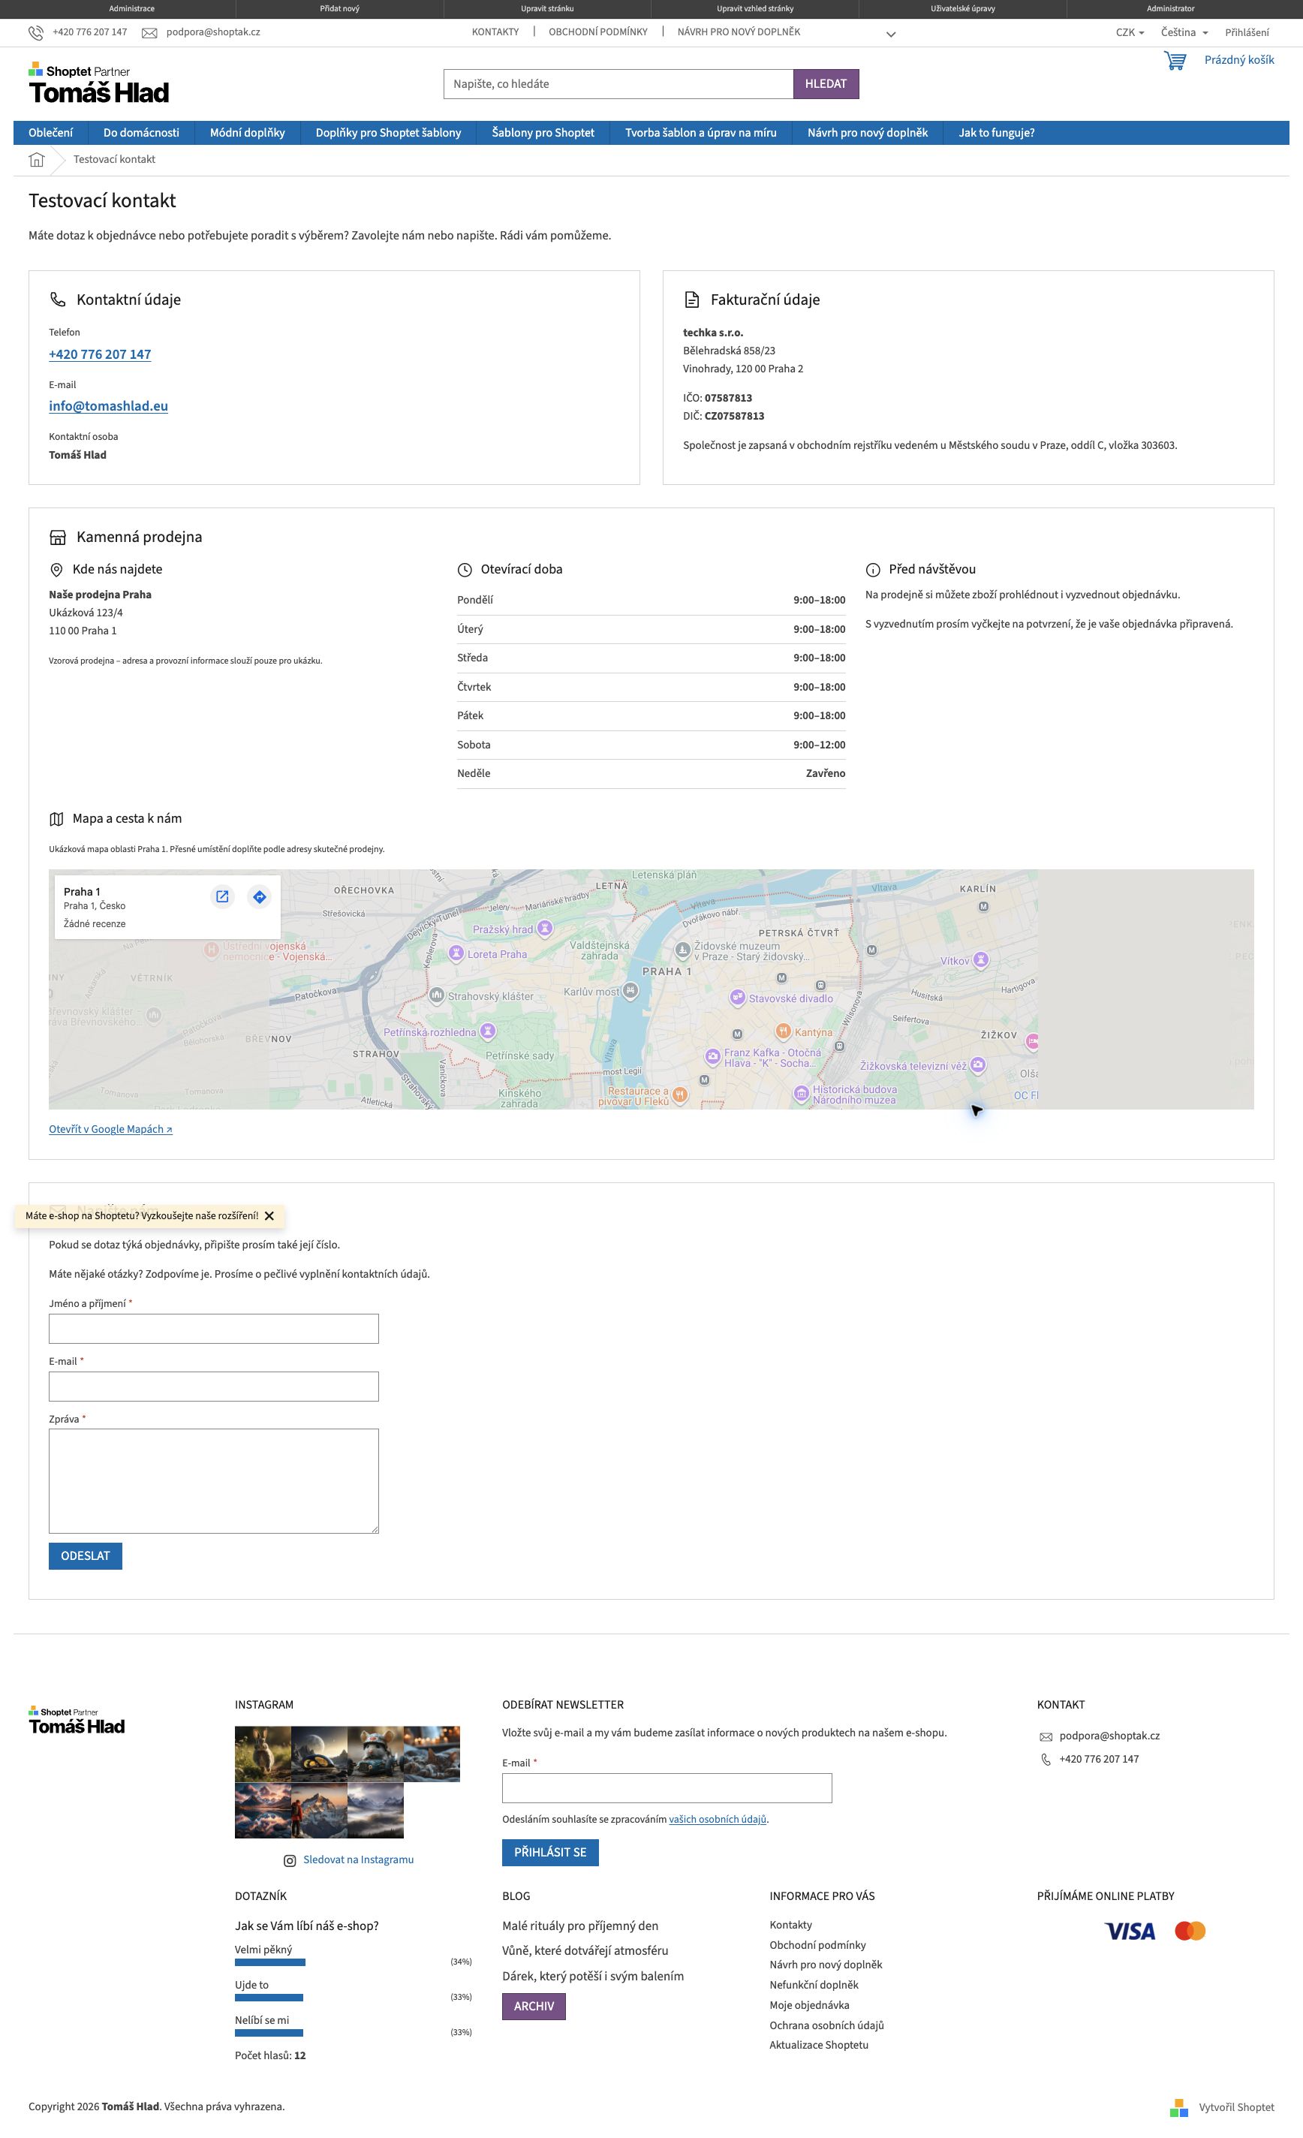
Task: Open the shopping cart icon
Action: pos(1175,61)
